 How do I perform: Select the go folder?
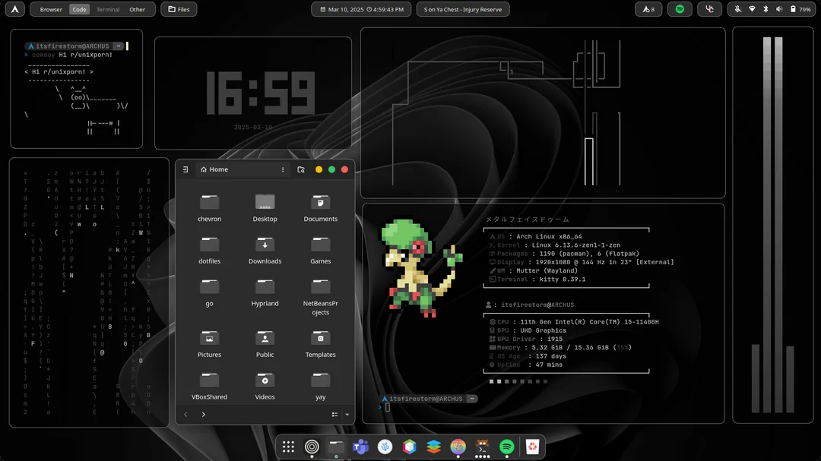(210, 292)
